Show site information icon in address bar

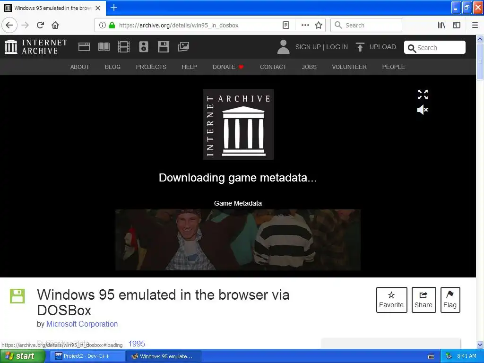(103, 25)
